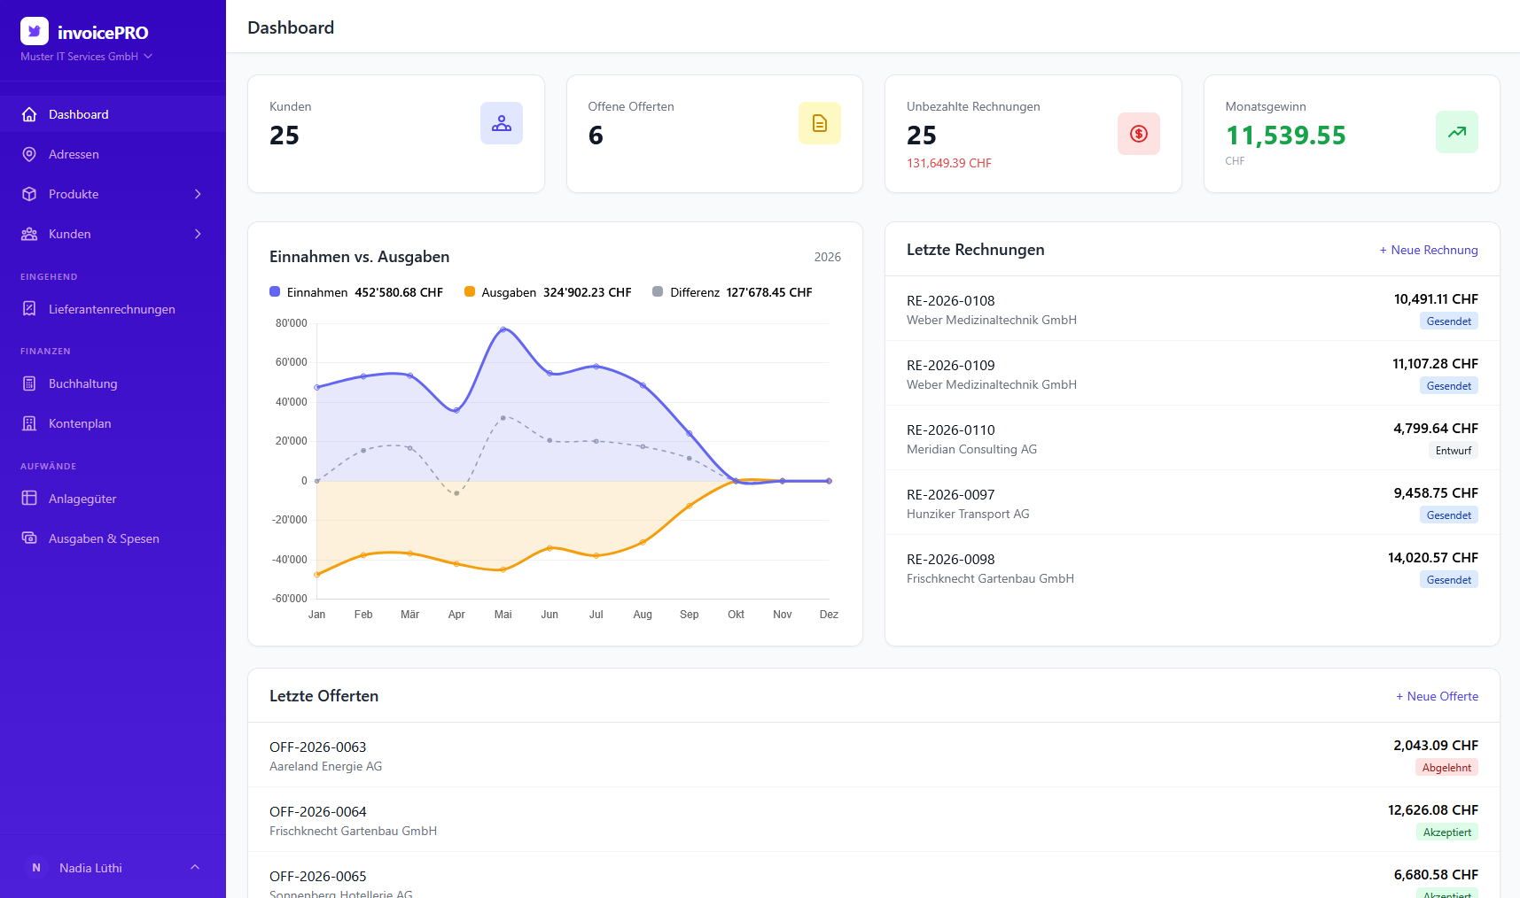
Task: Click Hunziker Transport AG customer name
Action: 968,514
